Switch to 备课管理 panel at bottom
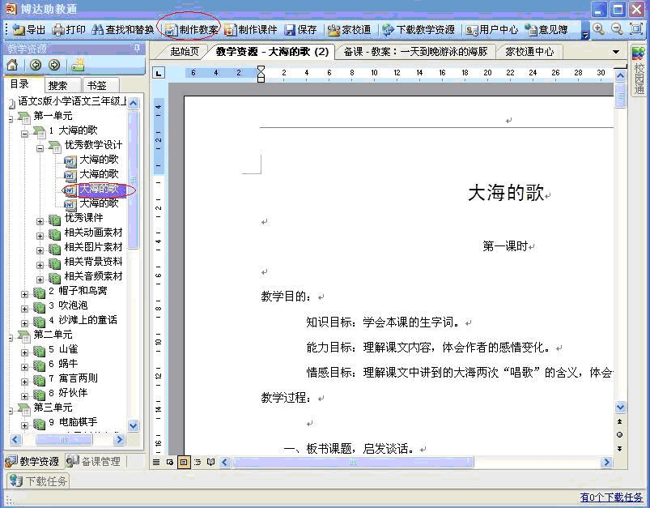 95,462
